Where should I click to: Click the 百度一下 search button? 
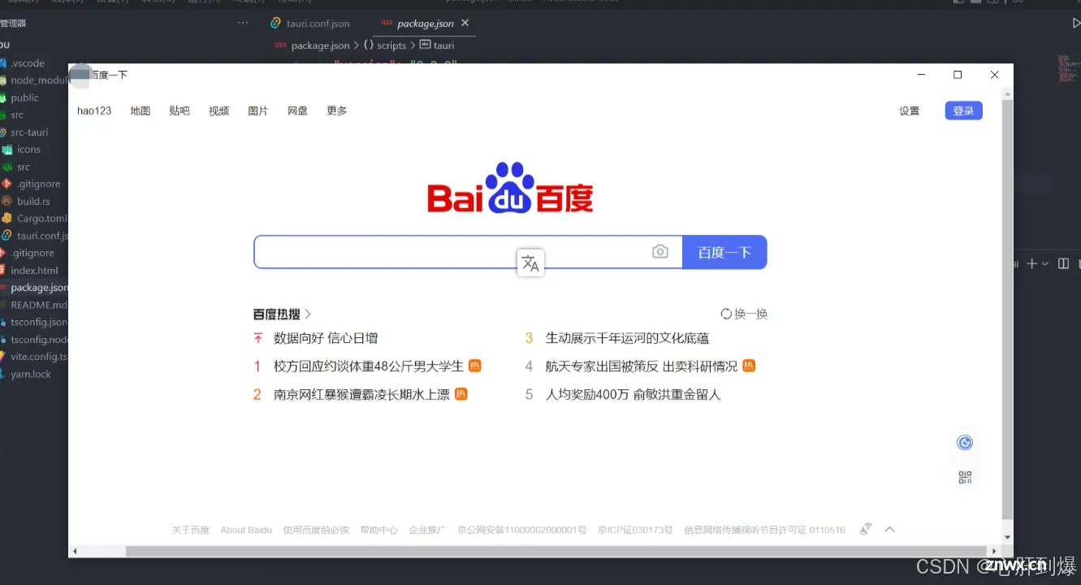pyautogui.click(x=724, y=252)
